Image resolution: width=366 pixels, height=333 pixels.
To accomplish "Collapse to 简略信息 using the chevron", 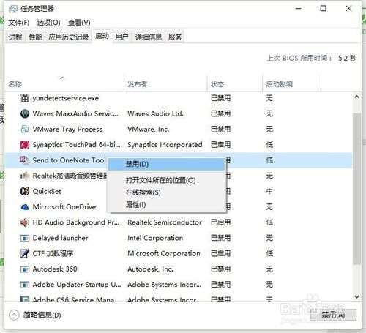I will coord(14,315).
